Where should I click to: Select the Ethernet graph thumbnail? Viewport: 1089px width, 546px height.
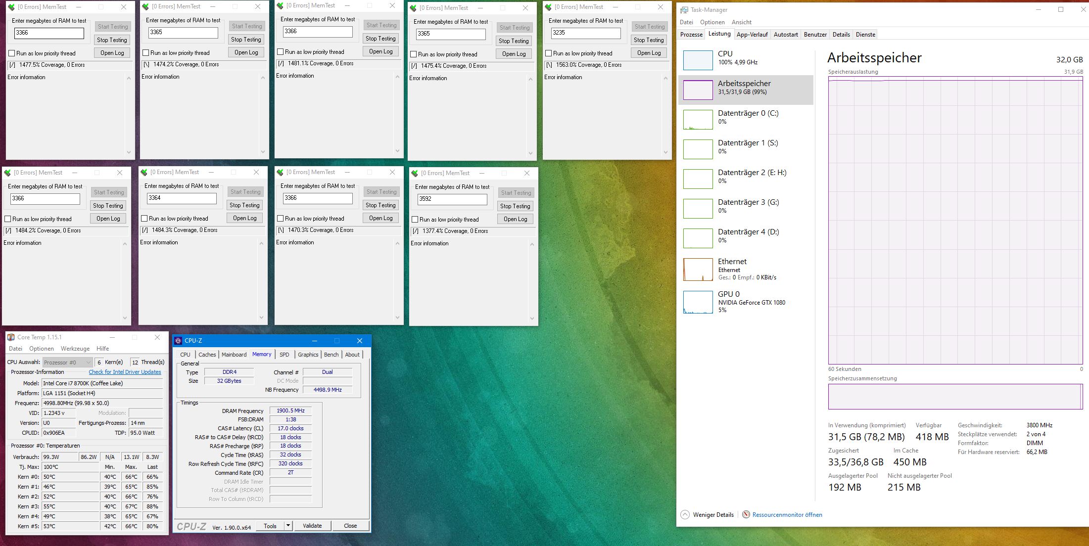[698, 270]
